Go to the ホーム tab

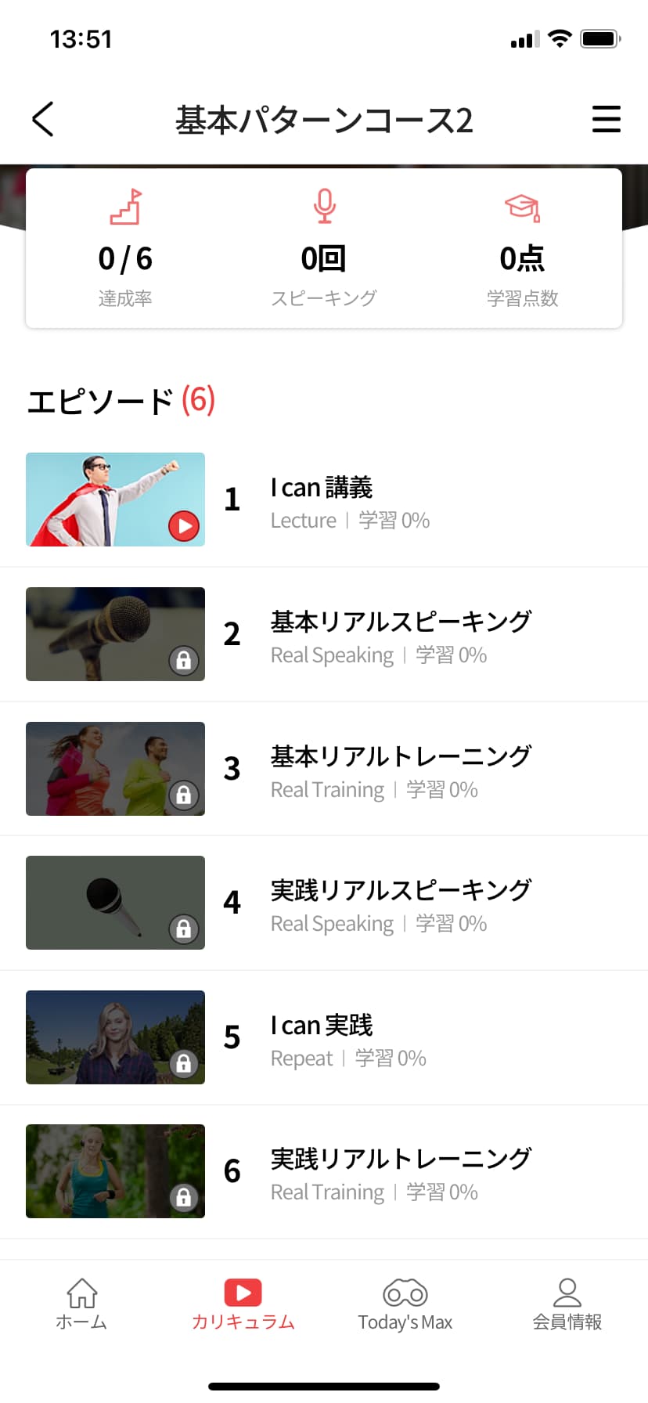81,1304
